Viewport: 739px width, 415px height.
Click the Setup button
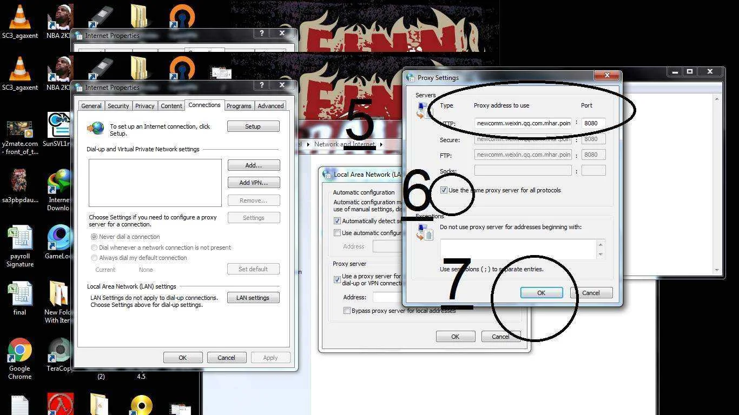tap(253, 126)
